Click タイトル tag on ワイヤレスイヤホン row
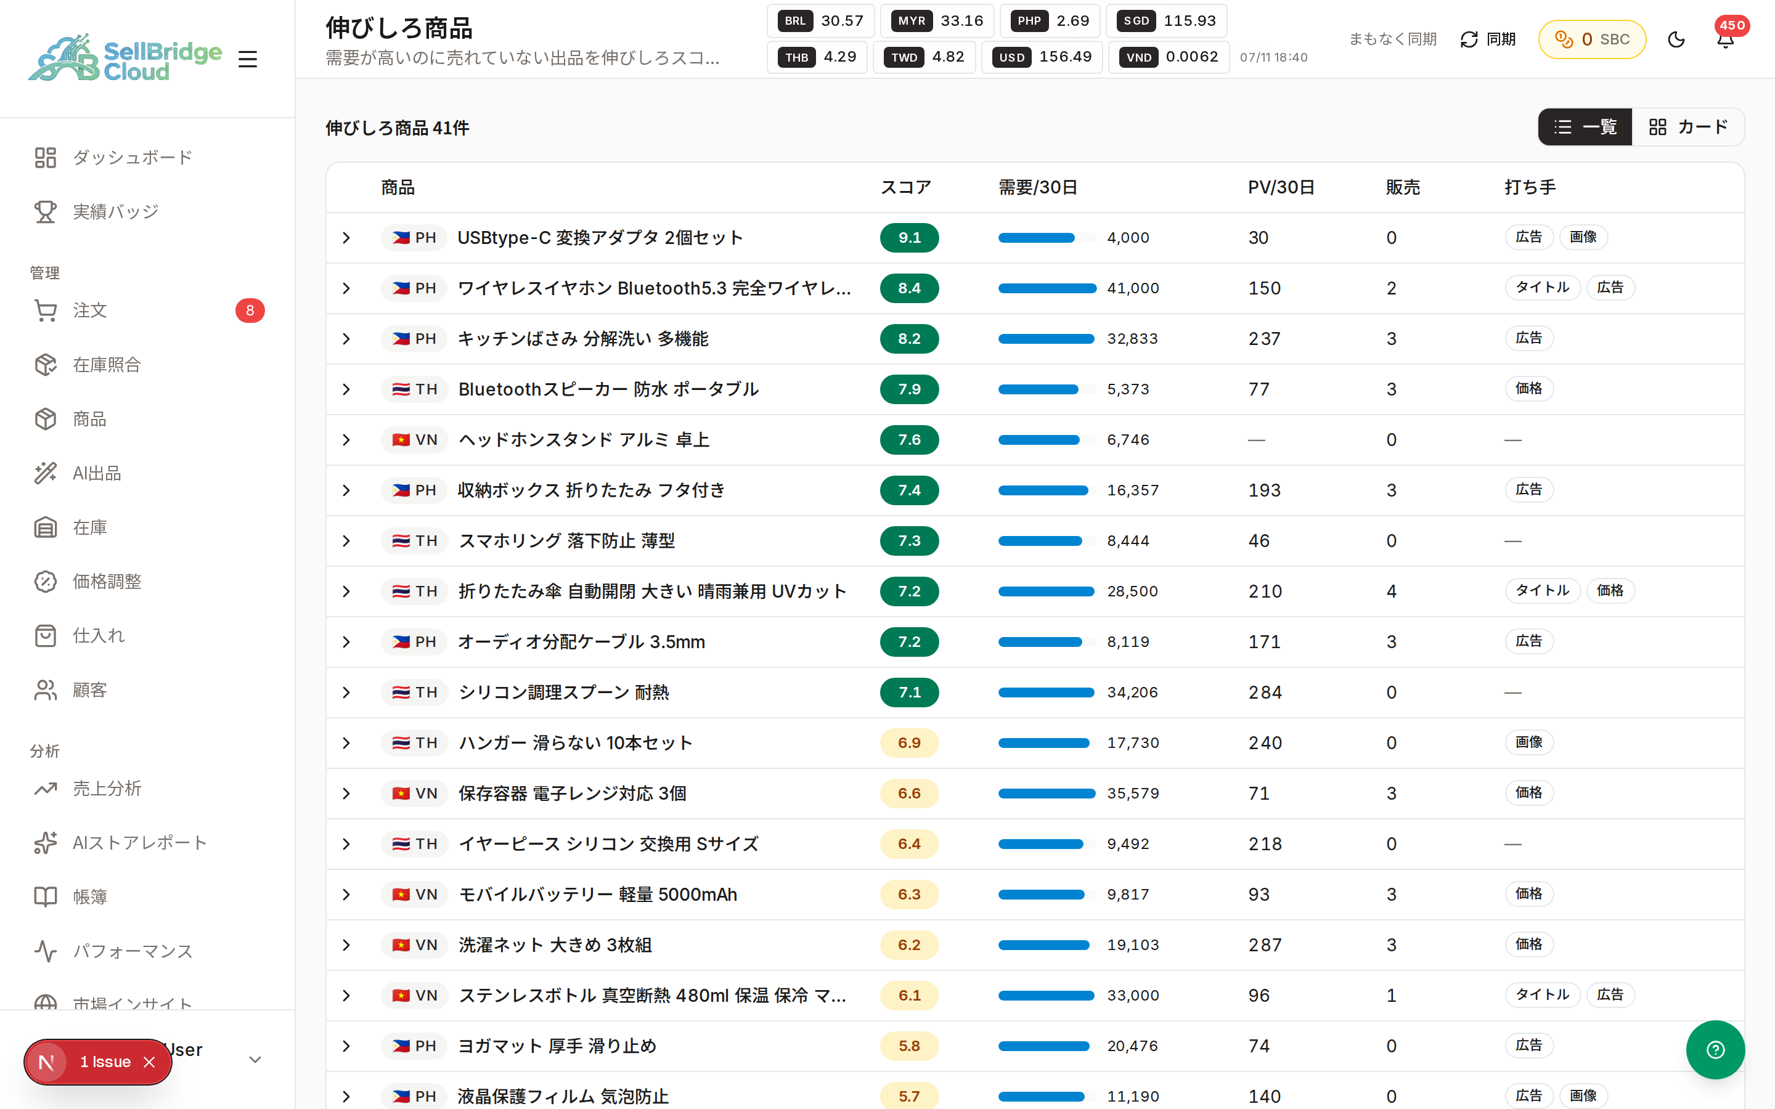Screen dimensions: 1775x1109 tap(1543, 288)
